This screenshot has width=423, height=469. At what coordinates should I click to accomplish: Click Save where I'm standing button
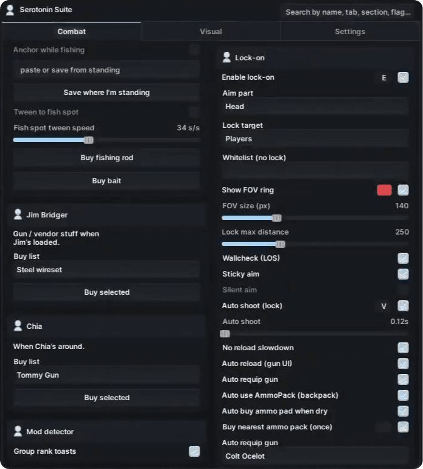point(107,93)
